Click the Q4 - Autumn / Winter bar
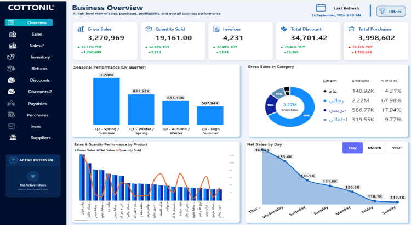 click(x=175, y=113)
